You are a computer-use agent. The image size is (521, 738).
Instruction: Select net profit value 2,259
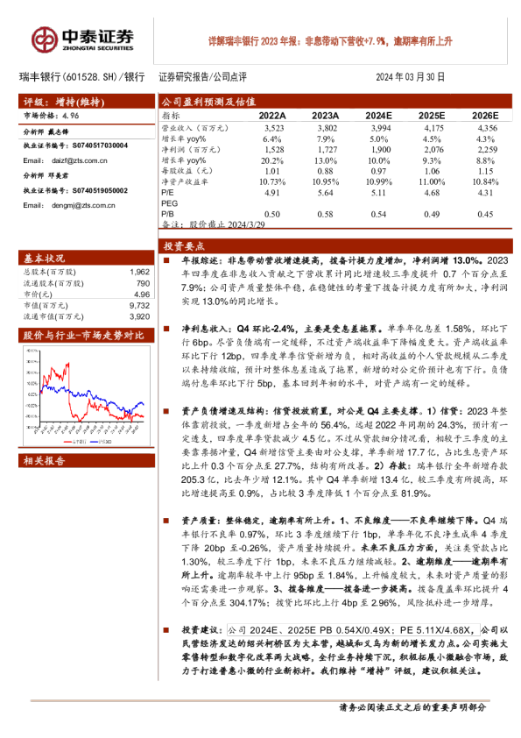488,150
